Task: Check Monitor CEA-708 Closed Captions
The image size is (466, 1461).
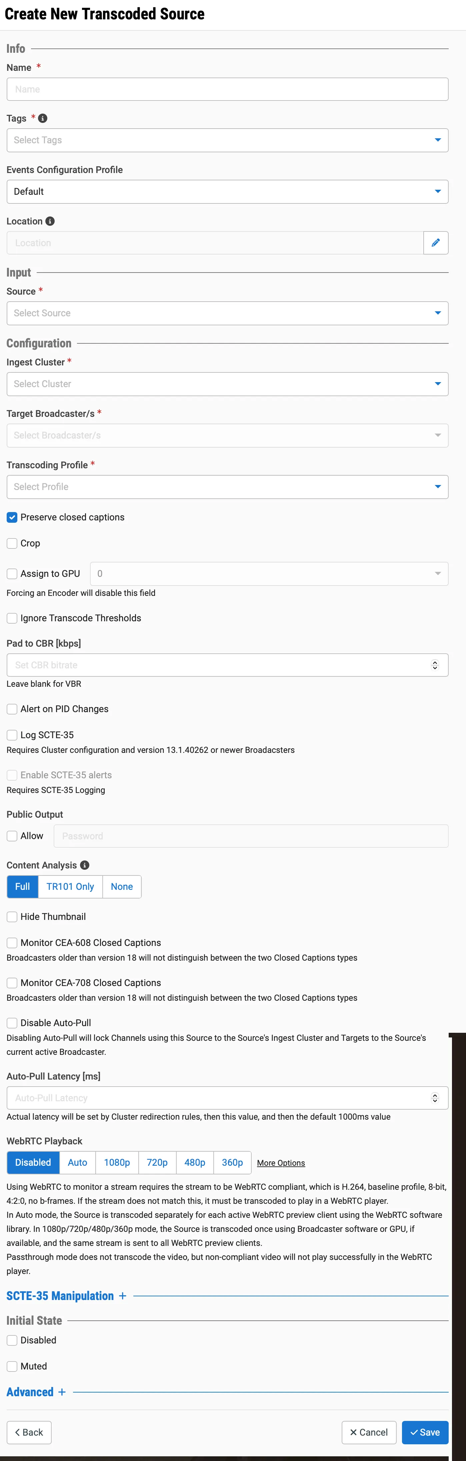Action: [12, 983]
